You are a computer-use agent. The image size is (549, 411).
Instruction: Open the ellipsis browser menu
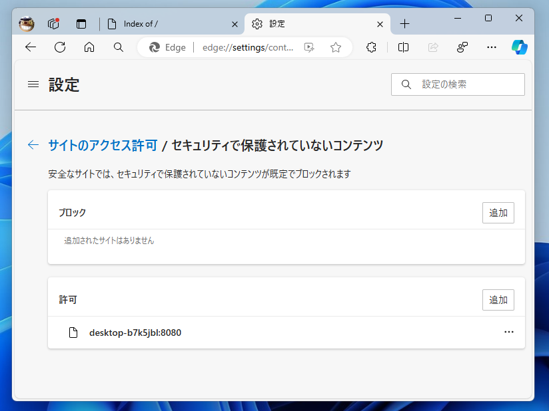click(x=492, y=47)
